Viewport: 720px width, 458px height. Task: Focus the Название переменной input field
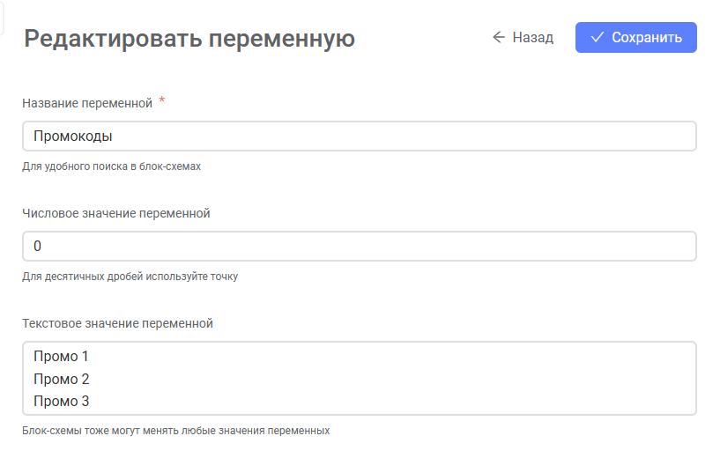[360, 137]
